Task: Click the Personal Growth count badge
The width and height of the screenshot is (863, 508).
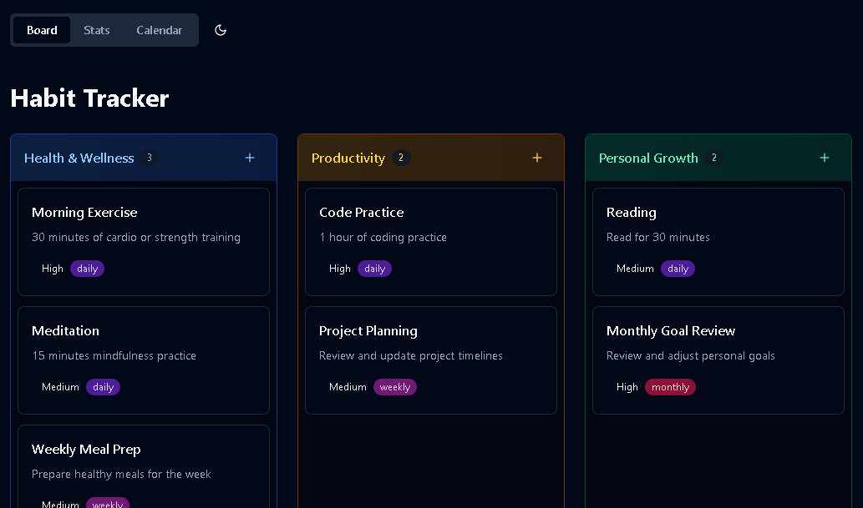Action: pos(714,158)
